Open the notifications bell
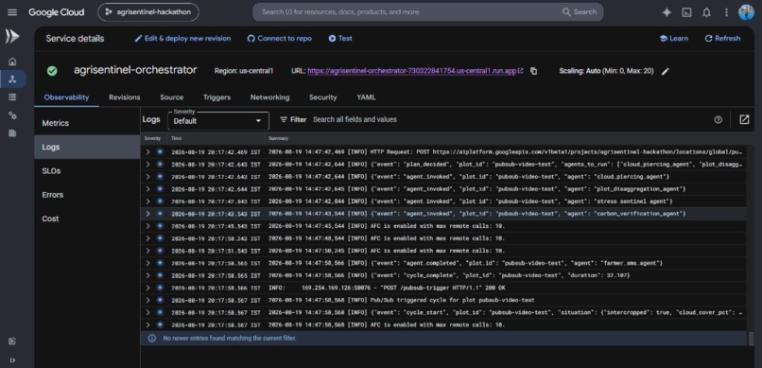Viewport: 762px width, 368px height. 706,12
